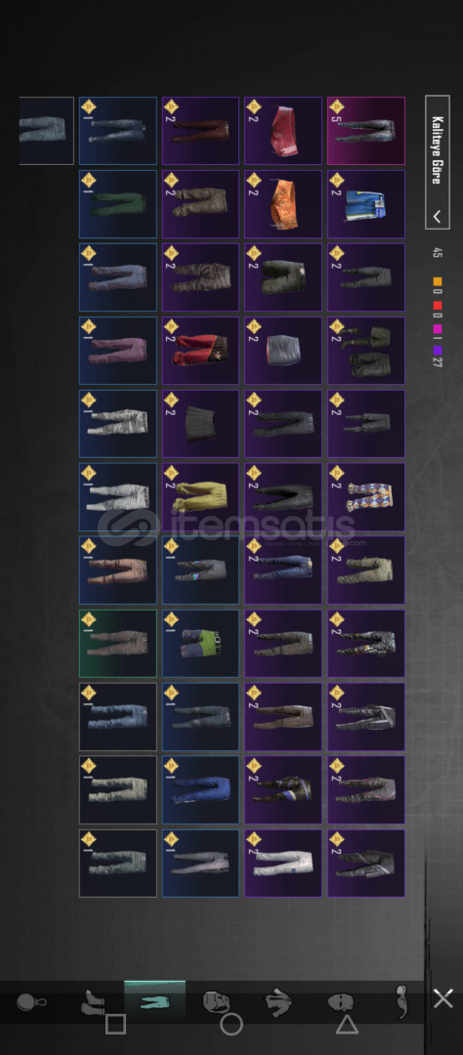Open the grenade skins category tab

[x=31, y=1002]
